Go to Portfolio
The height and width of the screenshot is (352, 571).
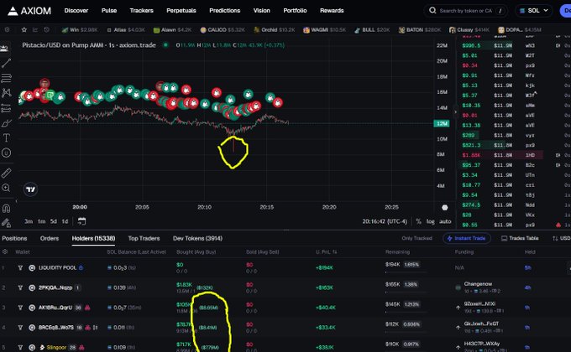295,11
